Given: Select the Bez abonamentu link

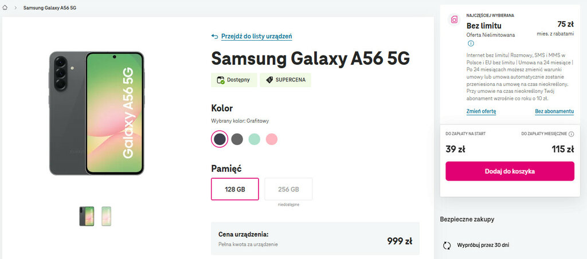Looking at the screenshot, I should coord(554,111).
